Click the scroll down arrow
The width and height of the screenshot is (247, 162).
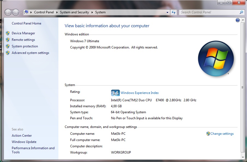tap(243, 157)
